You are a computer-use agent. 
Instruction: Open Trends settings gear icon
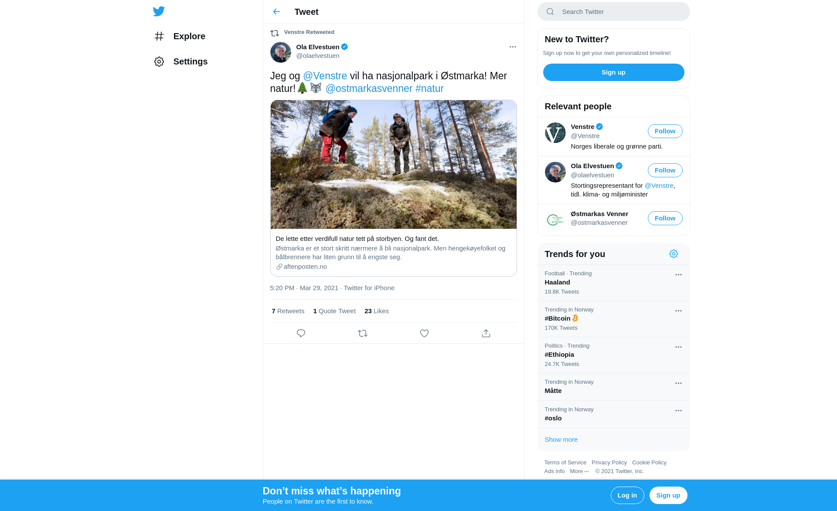(674, 254)
